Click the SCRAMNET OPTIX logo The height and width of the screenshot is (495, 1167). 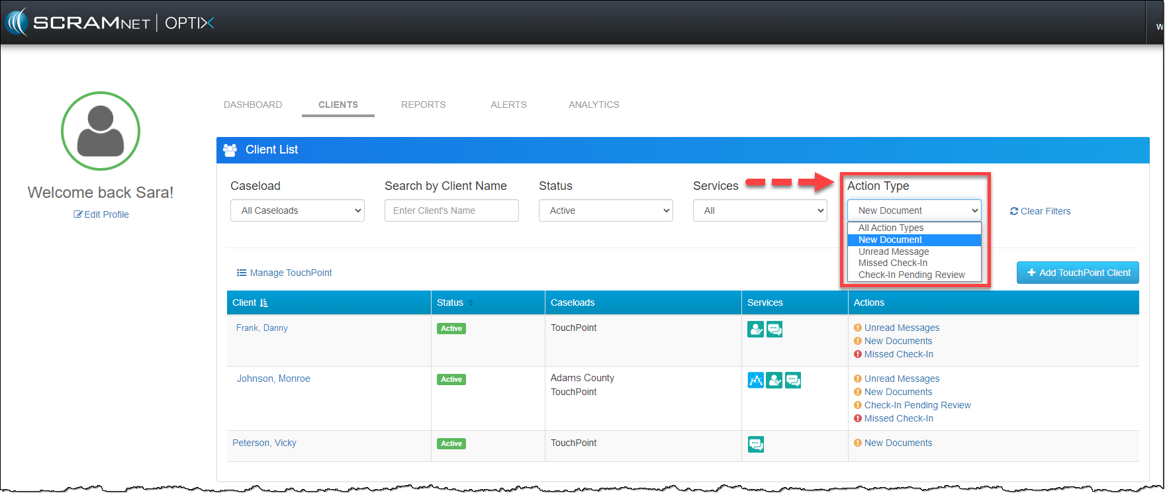(x=110, y=22)
